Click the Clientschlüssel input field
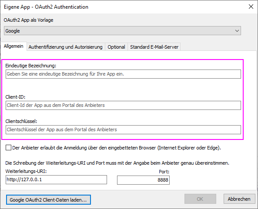Image resolution: width=258 pixels, height=209 pixels. 123,129
